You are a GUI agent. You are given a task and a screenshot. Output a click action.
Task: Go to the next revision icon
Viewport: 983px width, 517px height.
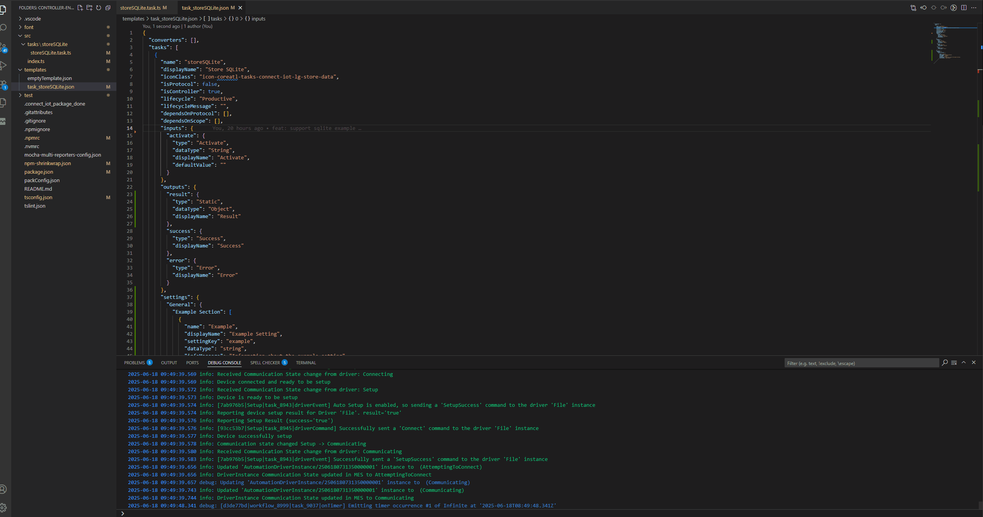click(944, 8)
